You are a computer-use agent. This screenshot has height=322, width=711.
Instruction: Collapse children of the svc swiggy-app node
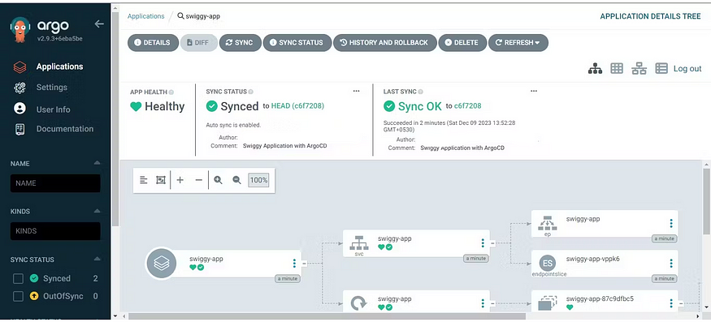pyautogui.click(x=492, y=243)
